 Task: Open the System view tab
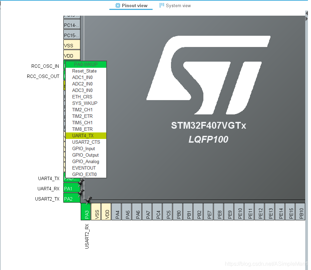[x=175, y=5]
